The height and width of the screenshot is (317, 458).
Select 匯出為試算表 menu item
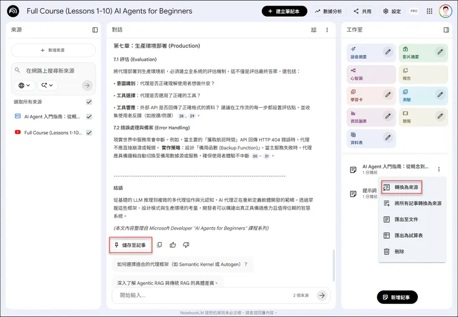(x=412, y=235)
